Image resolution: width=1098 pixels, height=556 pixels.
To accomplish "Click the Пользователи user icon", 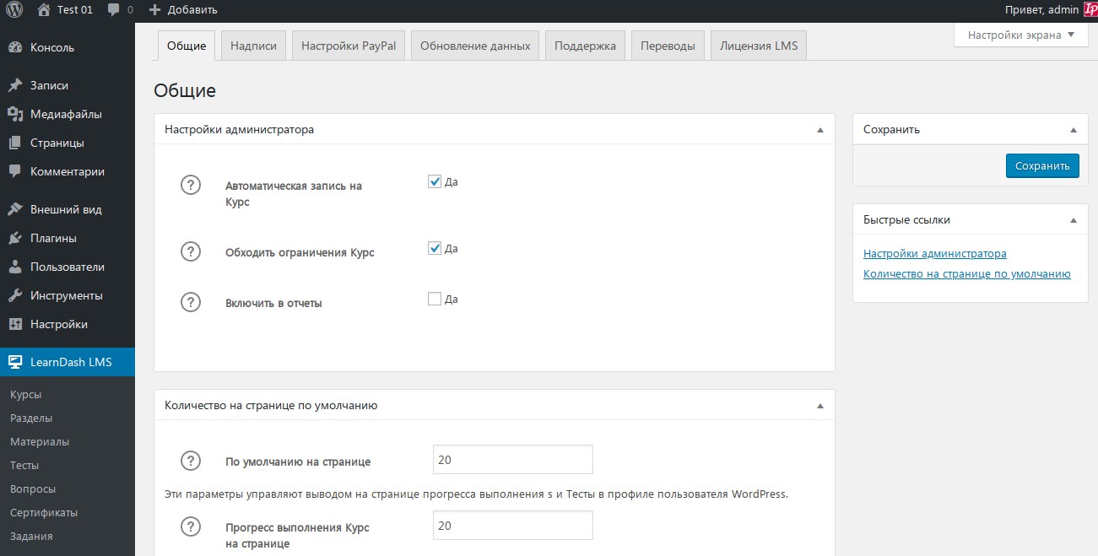I will [15, 267].
